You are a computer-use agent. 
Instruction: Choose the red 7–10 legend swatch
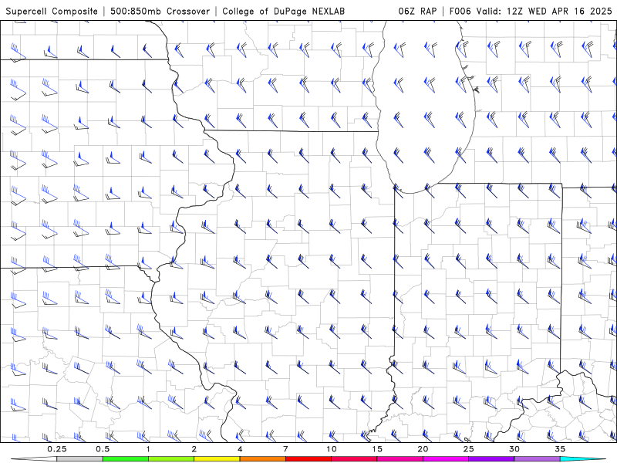point(308,459)
